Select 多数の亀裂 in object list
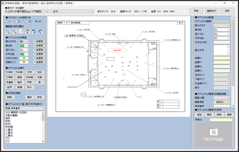This screenshot has width=239, height=152. coord(12,115)
